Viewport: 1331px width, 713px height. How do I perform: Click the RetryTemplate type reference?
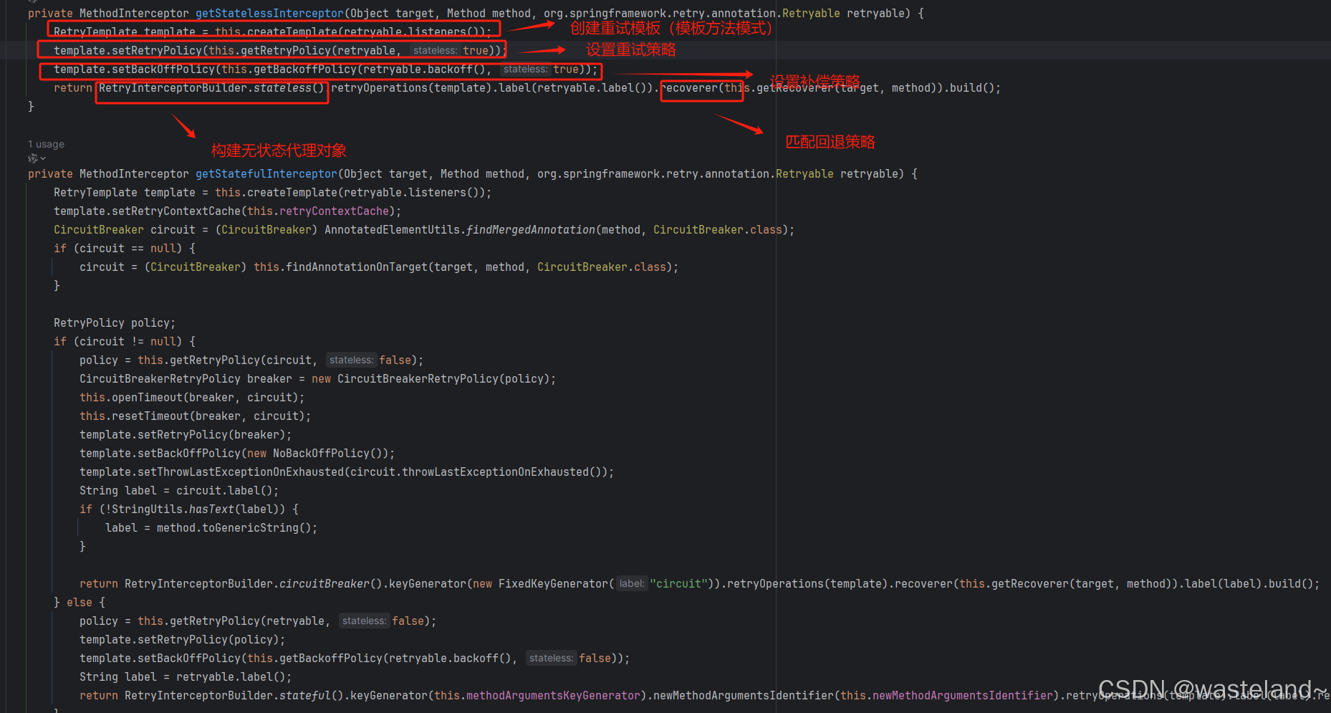pos(95,32)
